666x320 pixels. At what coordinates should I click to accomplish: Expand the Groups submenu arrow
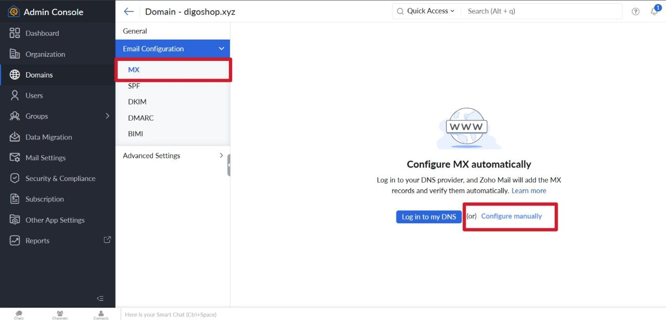[108, 116]
